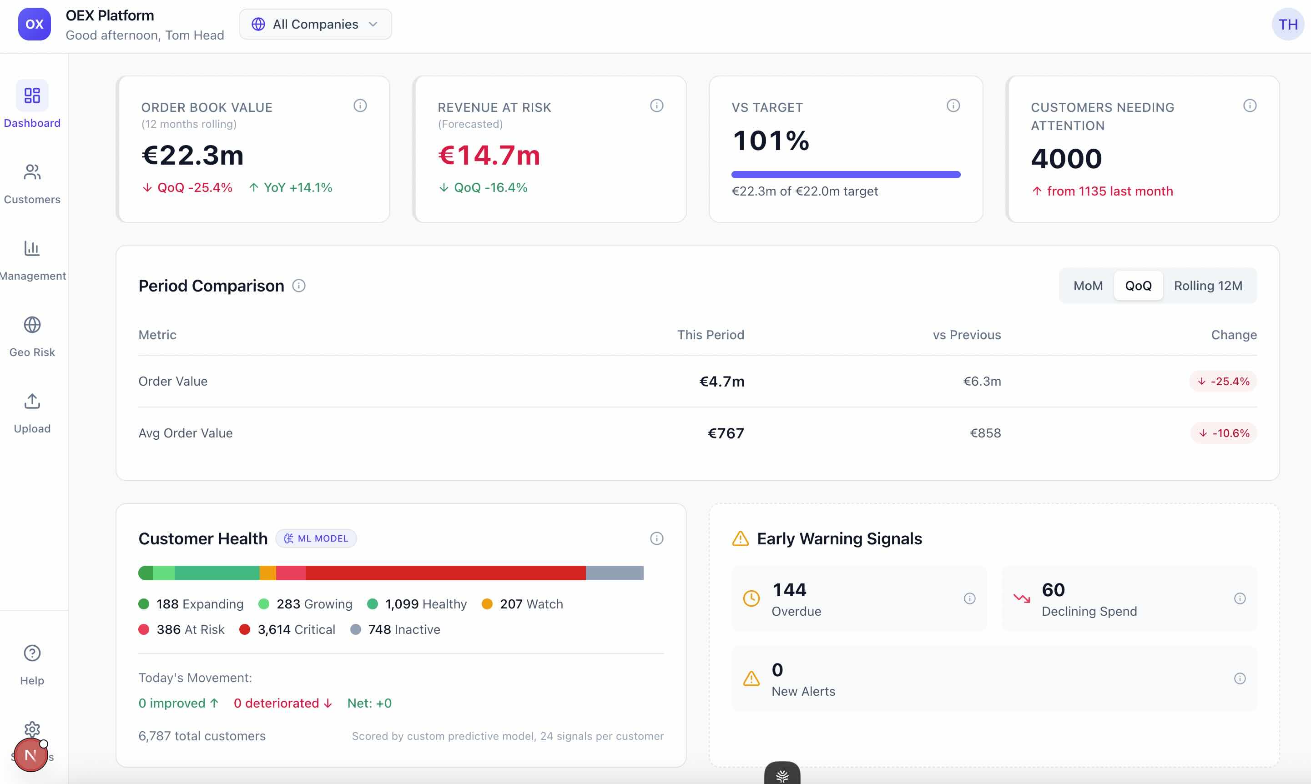Click the €22.3m order book value
Screen dimensions: 1311x784
click(x=193, y=156)
